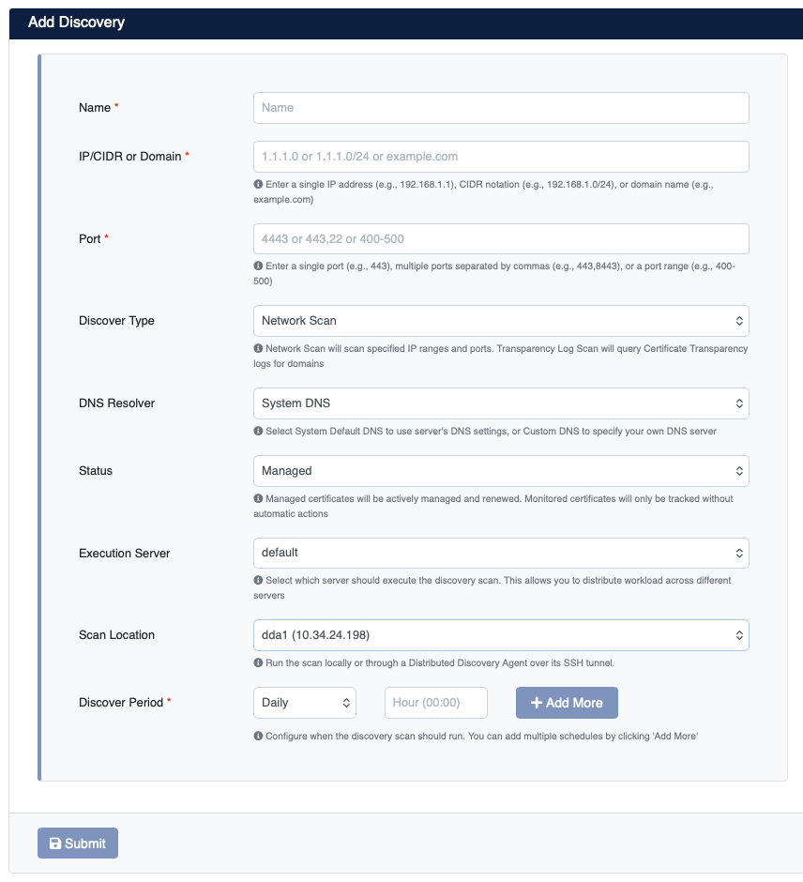This screenshot has height=882, width=803.
Task: Click info icon under Execution Server dropdown
Action: pyautogui.click(x=258, y=580)
